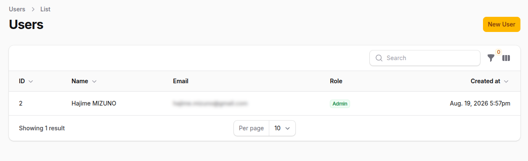528x161 pixels.
Task: Click the Admin role badge
Action: (x=340, y=103)
